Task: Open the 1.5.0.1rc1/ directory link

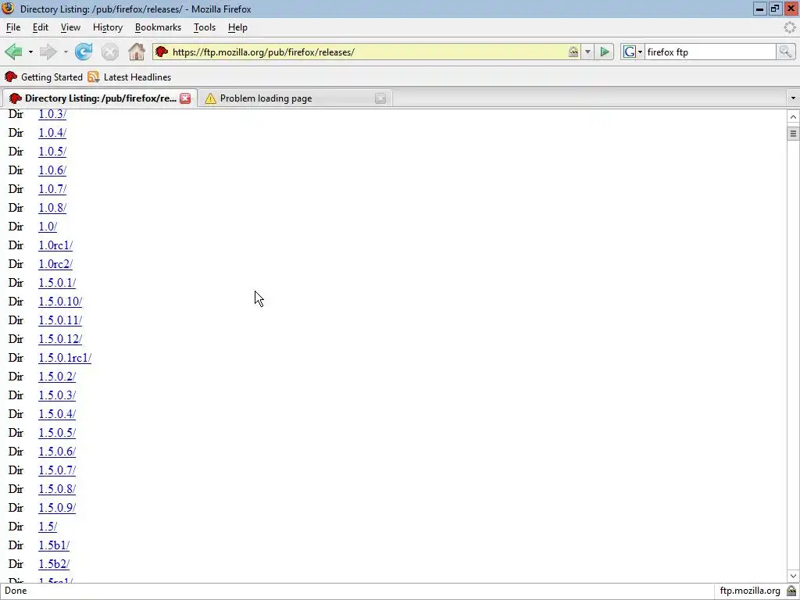Action: pyautogui.click(x=65, y=358)
